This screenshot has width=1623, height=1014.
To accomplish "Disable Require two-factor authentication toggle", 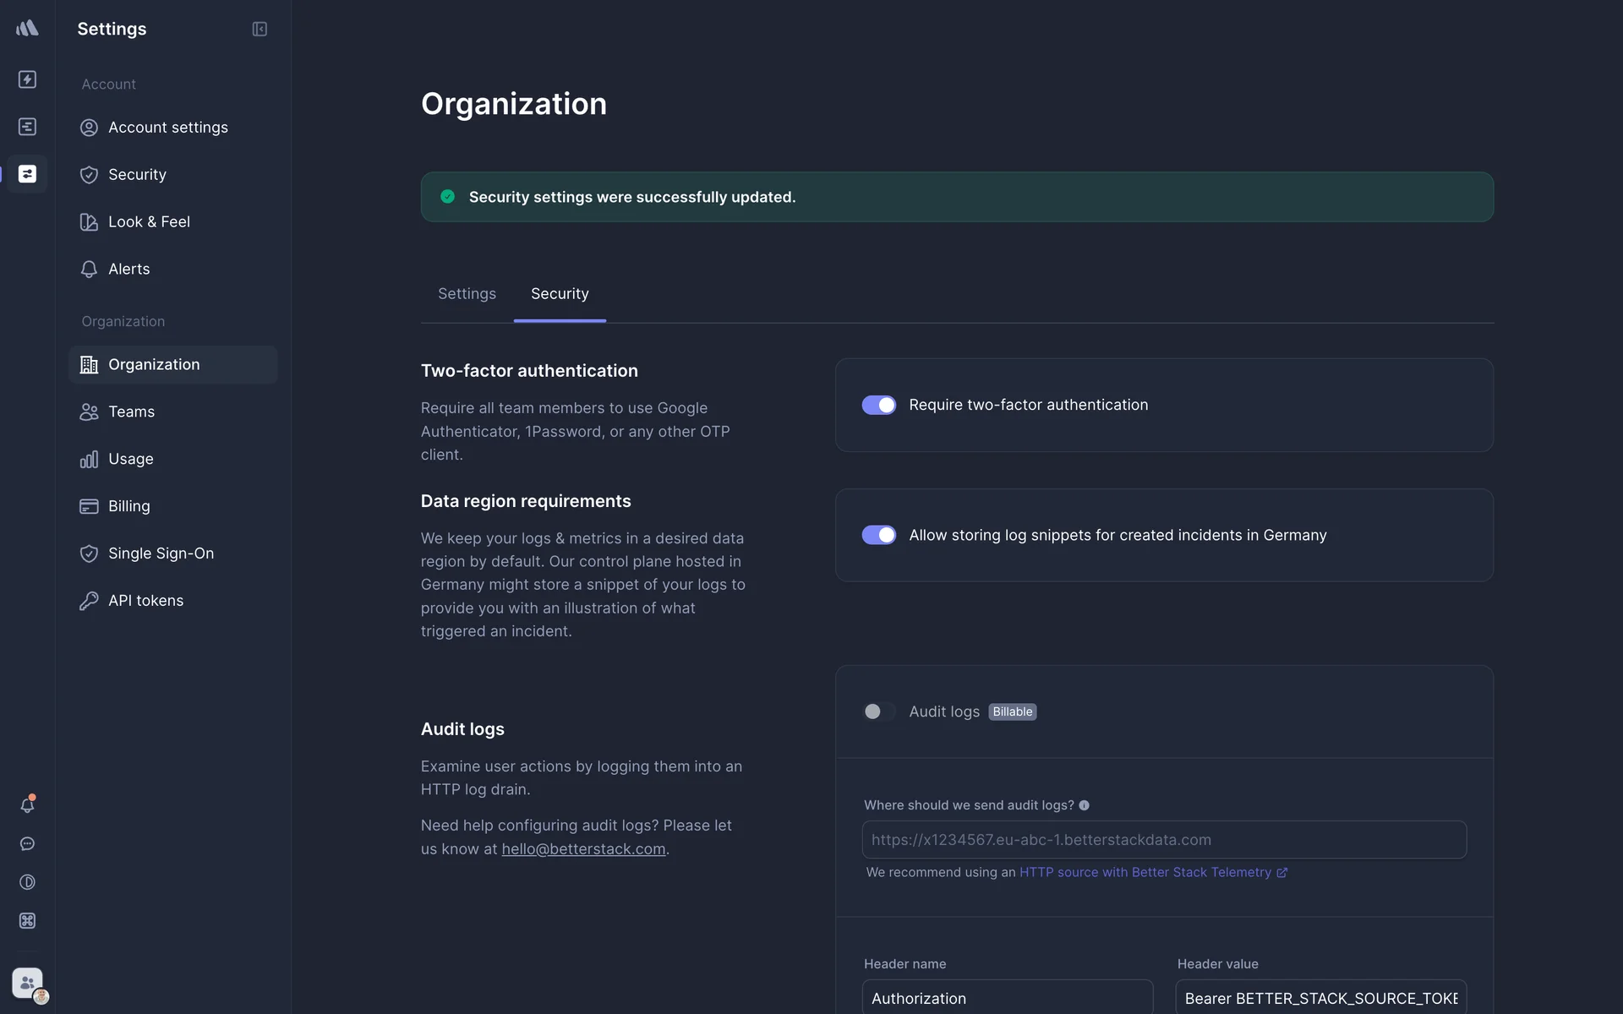I will click(x=878, y=405).
